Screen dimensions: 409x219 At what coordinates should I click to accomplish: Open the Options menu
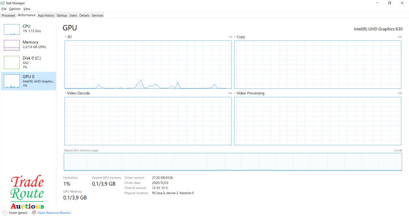point(15,9)
